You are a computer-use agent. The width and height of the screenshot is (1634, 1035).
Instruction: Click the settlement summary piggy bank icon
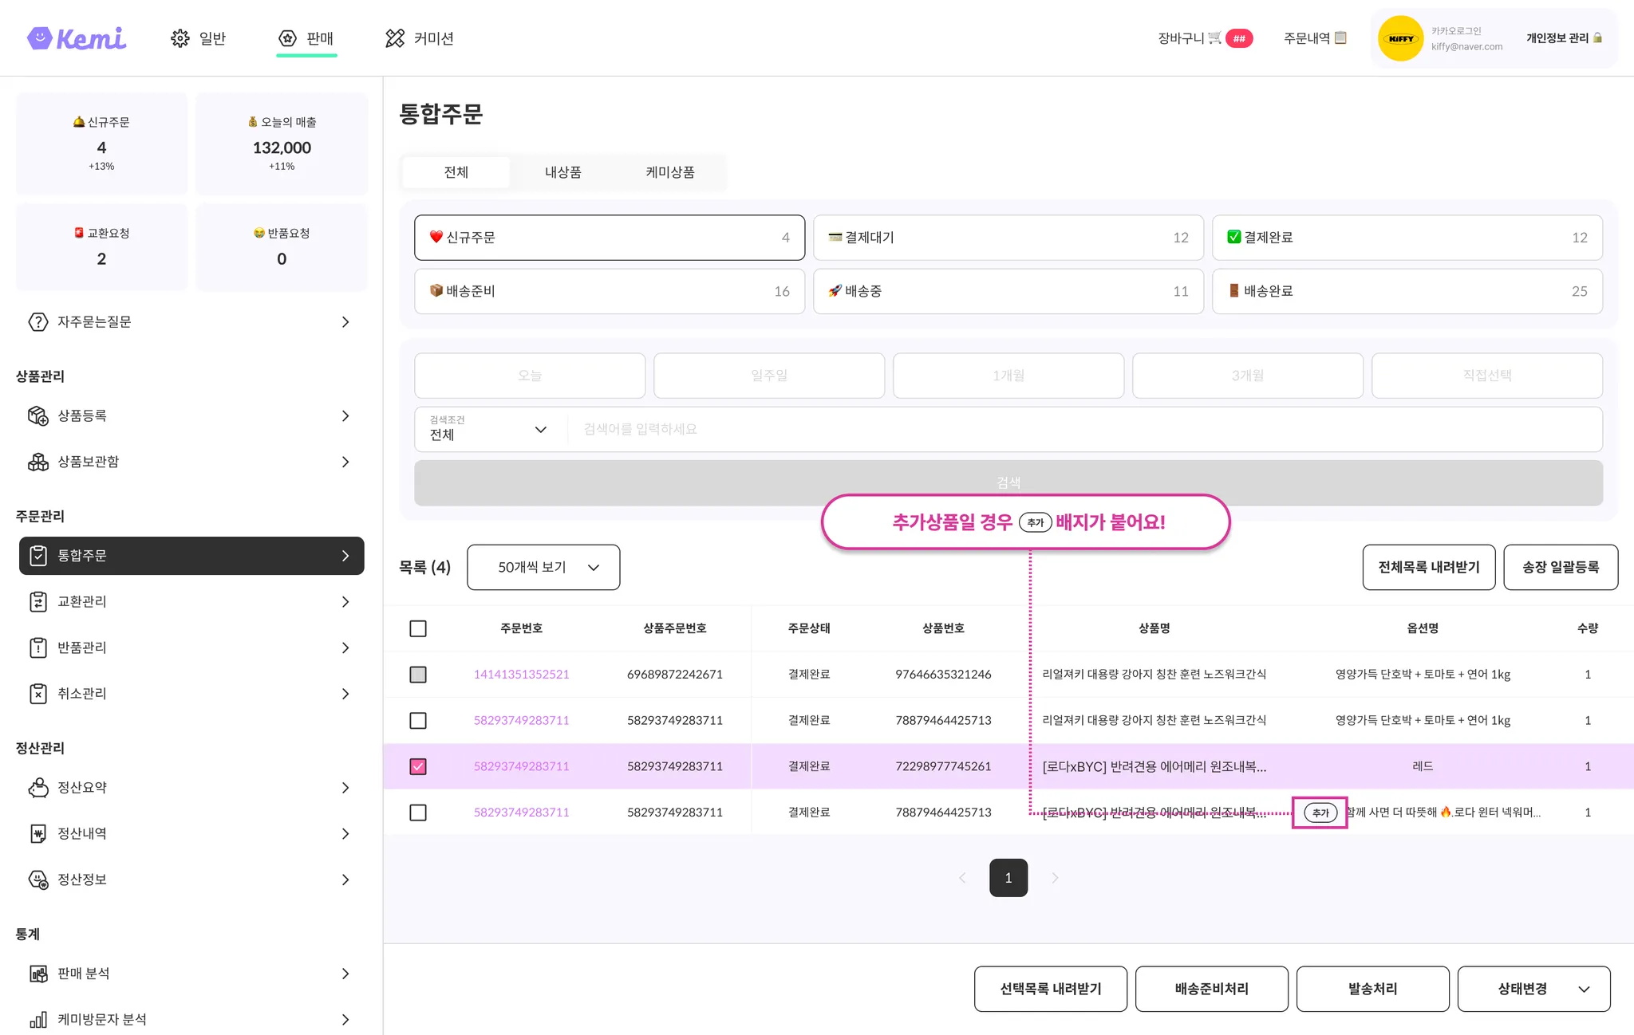tap(37, 788)
